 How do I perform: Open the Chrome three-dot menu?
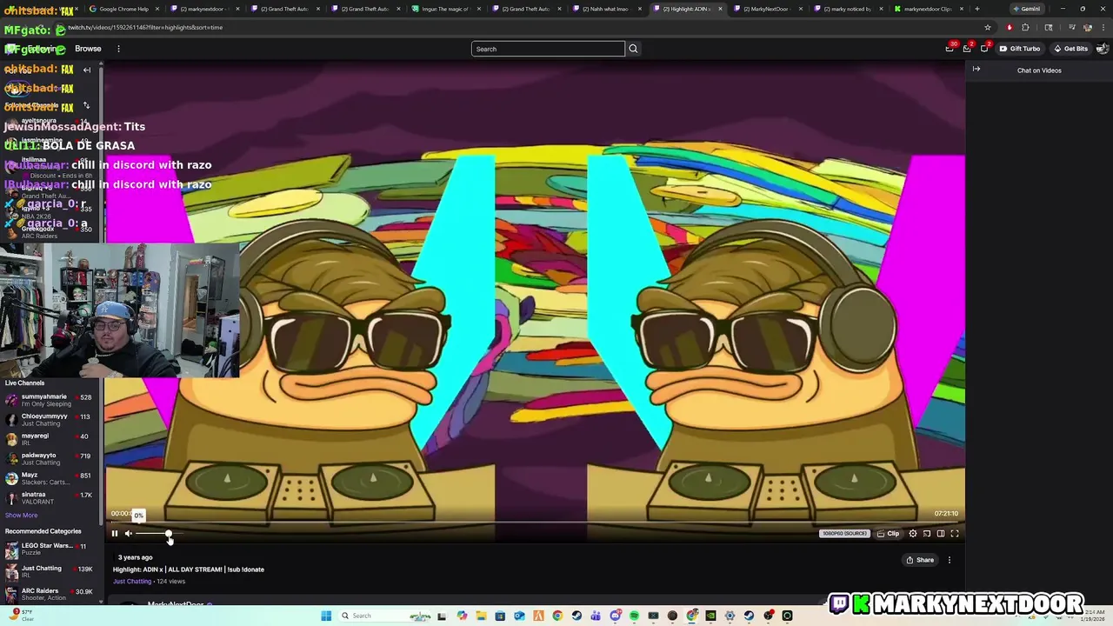click(x=1103, y=27)
